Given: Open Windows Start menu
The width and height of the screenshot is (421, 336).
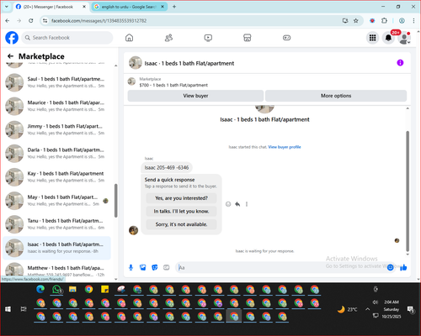Looking at the screenshot, I should pos(8,309).
